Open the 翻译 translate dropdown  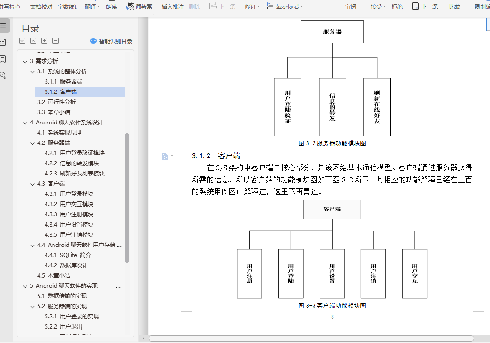[x=92, y=6]
